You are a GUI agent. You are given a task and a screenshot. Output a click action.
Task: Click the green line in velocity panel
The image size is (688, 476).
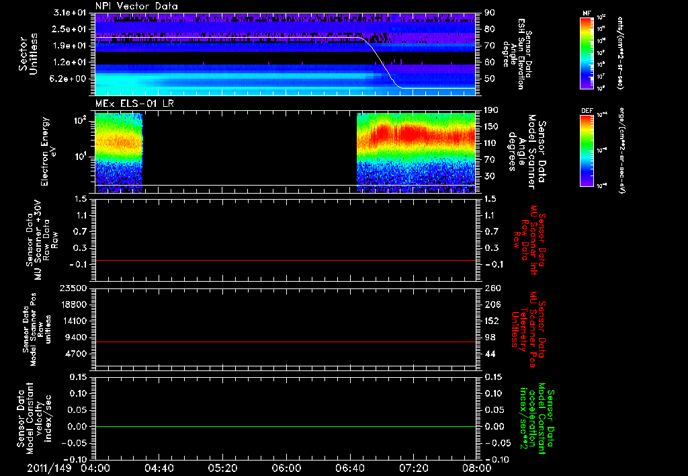point(286,426)
